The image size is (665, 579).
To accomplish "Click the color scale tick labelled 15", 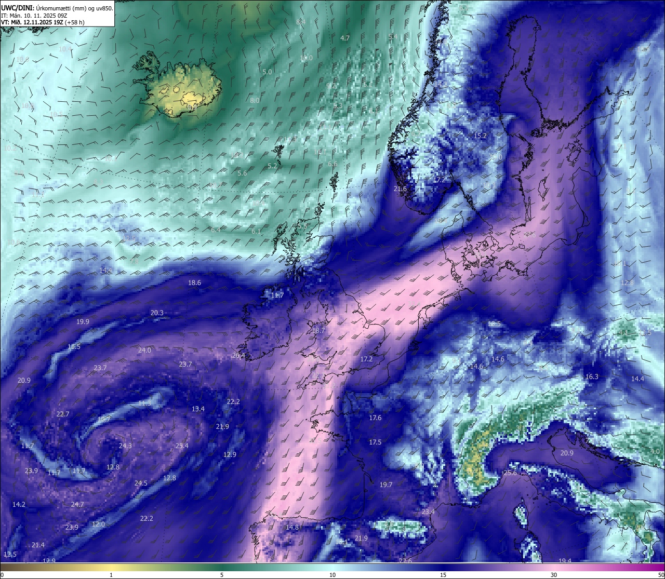I will 443,575.
